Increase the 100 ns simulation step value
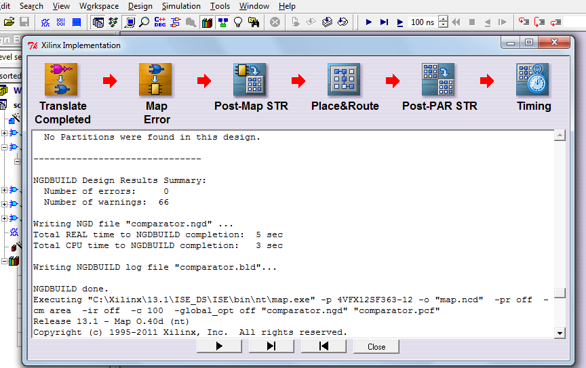The image size is (586, 368). pos(444,19)
